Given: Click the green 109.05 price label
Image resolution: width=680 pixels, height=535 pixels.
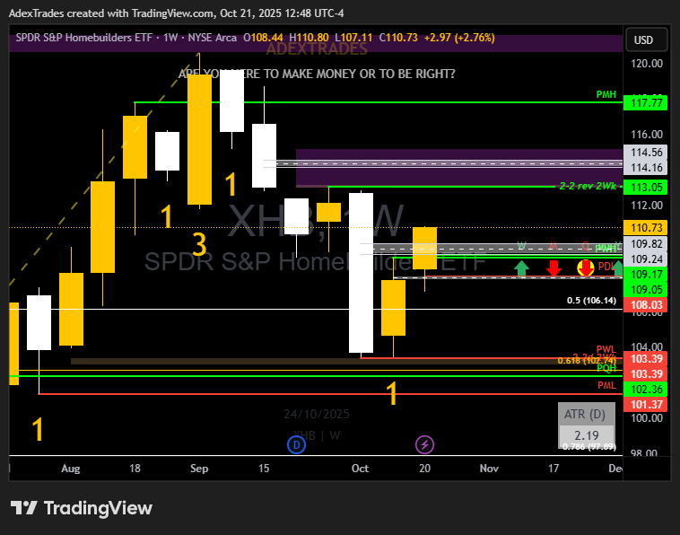Looking at the screenshot, I should point(645,289).
